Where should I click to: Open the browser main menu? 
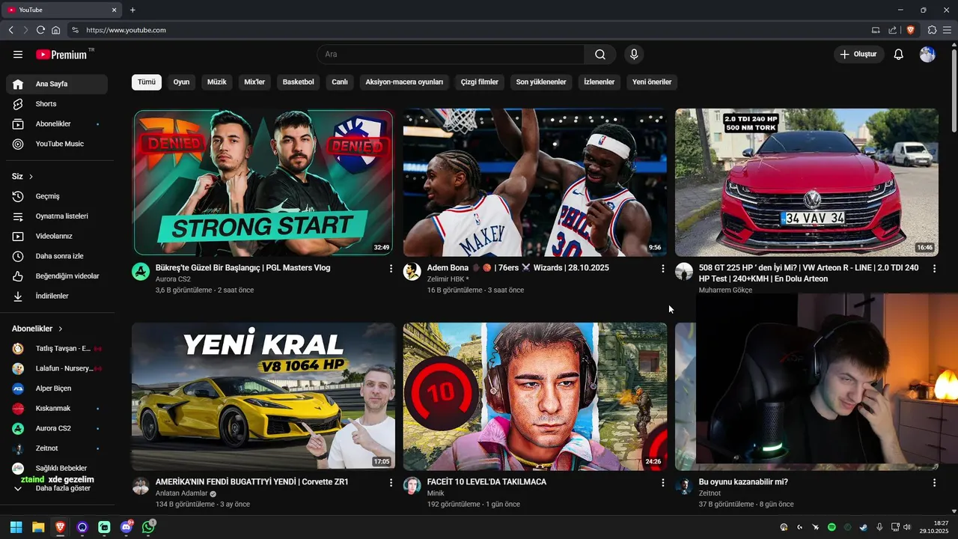coord(947,30)
